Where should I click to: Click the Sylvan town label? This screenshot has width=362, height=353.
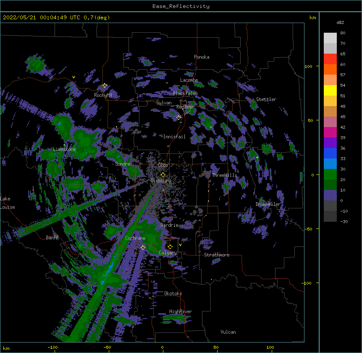[x=164, y=103]
